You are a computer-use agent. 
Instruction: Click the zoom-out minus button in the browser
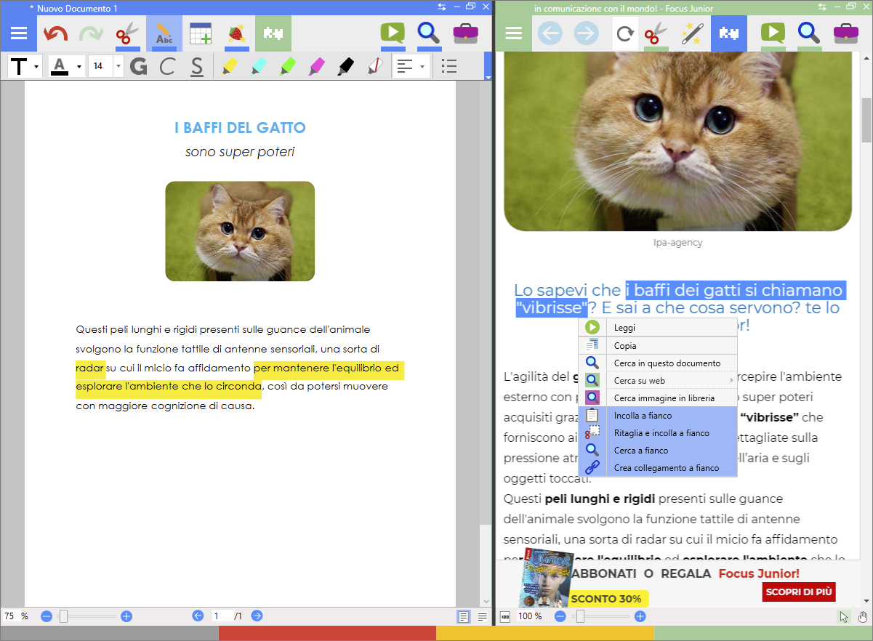pos(560,616)
